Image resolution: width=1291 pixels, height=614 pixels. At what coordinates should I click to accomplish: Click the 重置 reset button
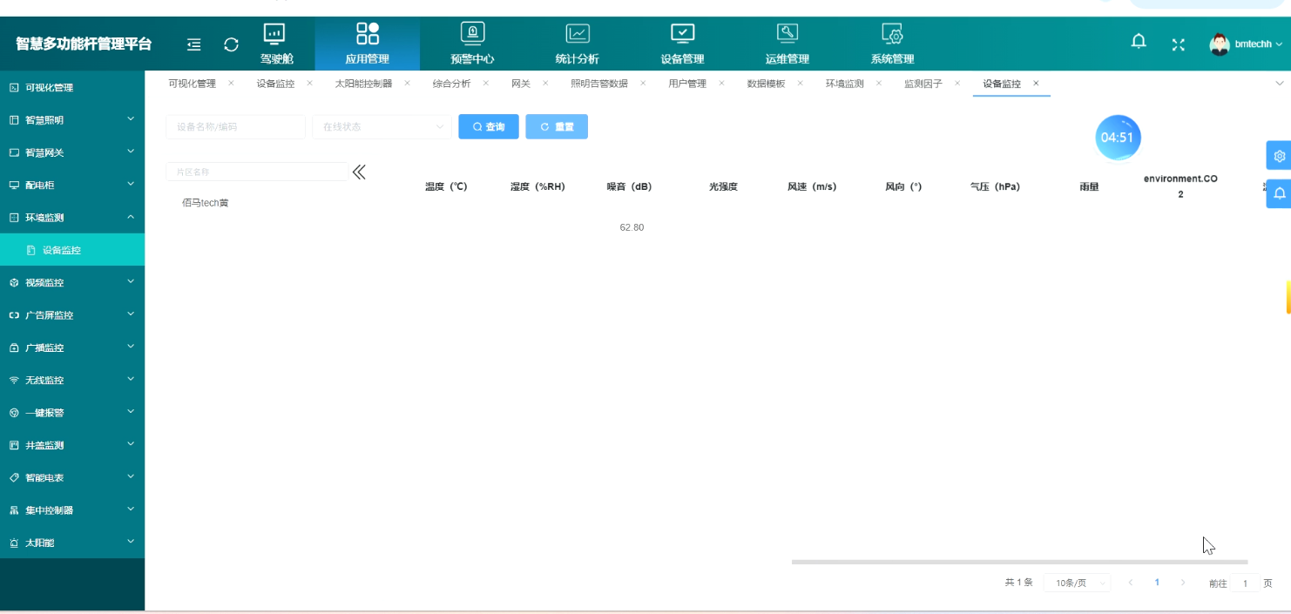[557, 127]
